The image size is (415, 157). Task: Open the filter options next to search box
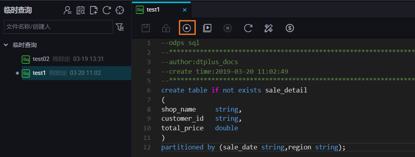[x=120, y=27]
